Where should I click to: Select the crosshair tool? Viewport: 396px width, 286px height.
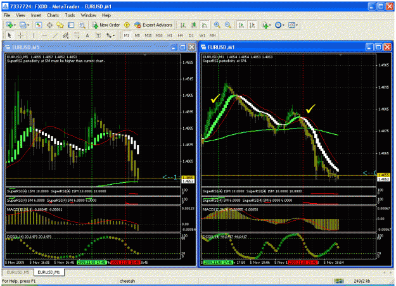(x=20, y=35)
